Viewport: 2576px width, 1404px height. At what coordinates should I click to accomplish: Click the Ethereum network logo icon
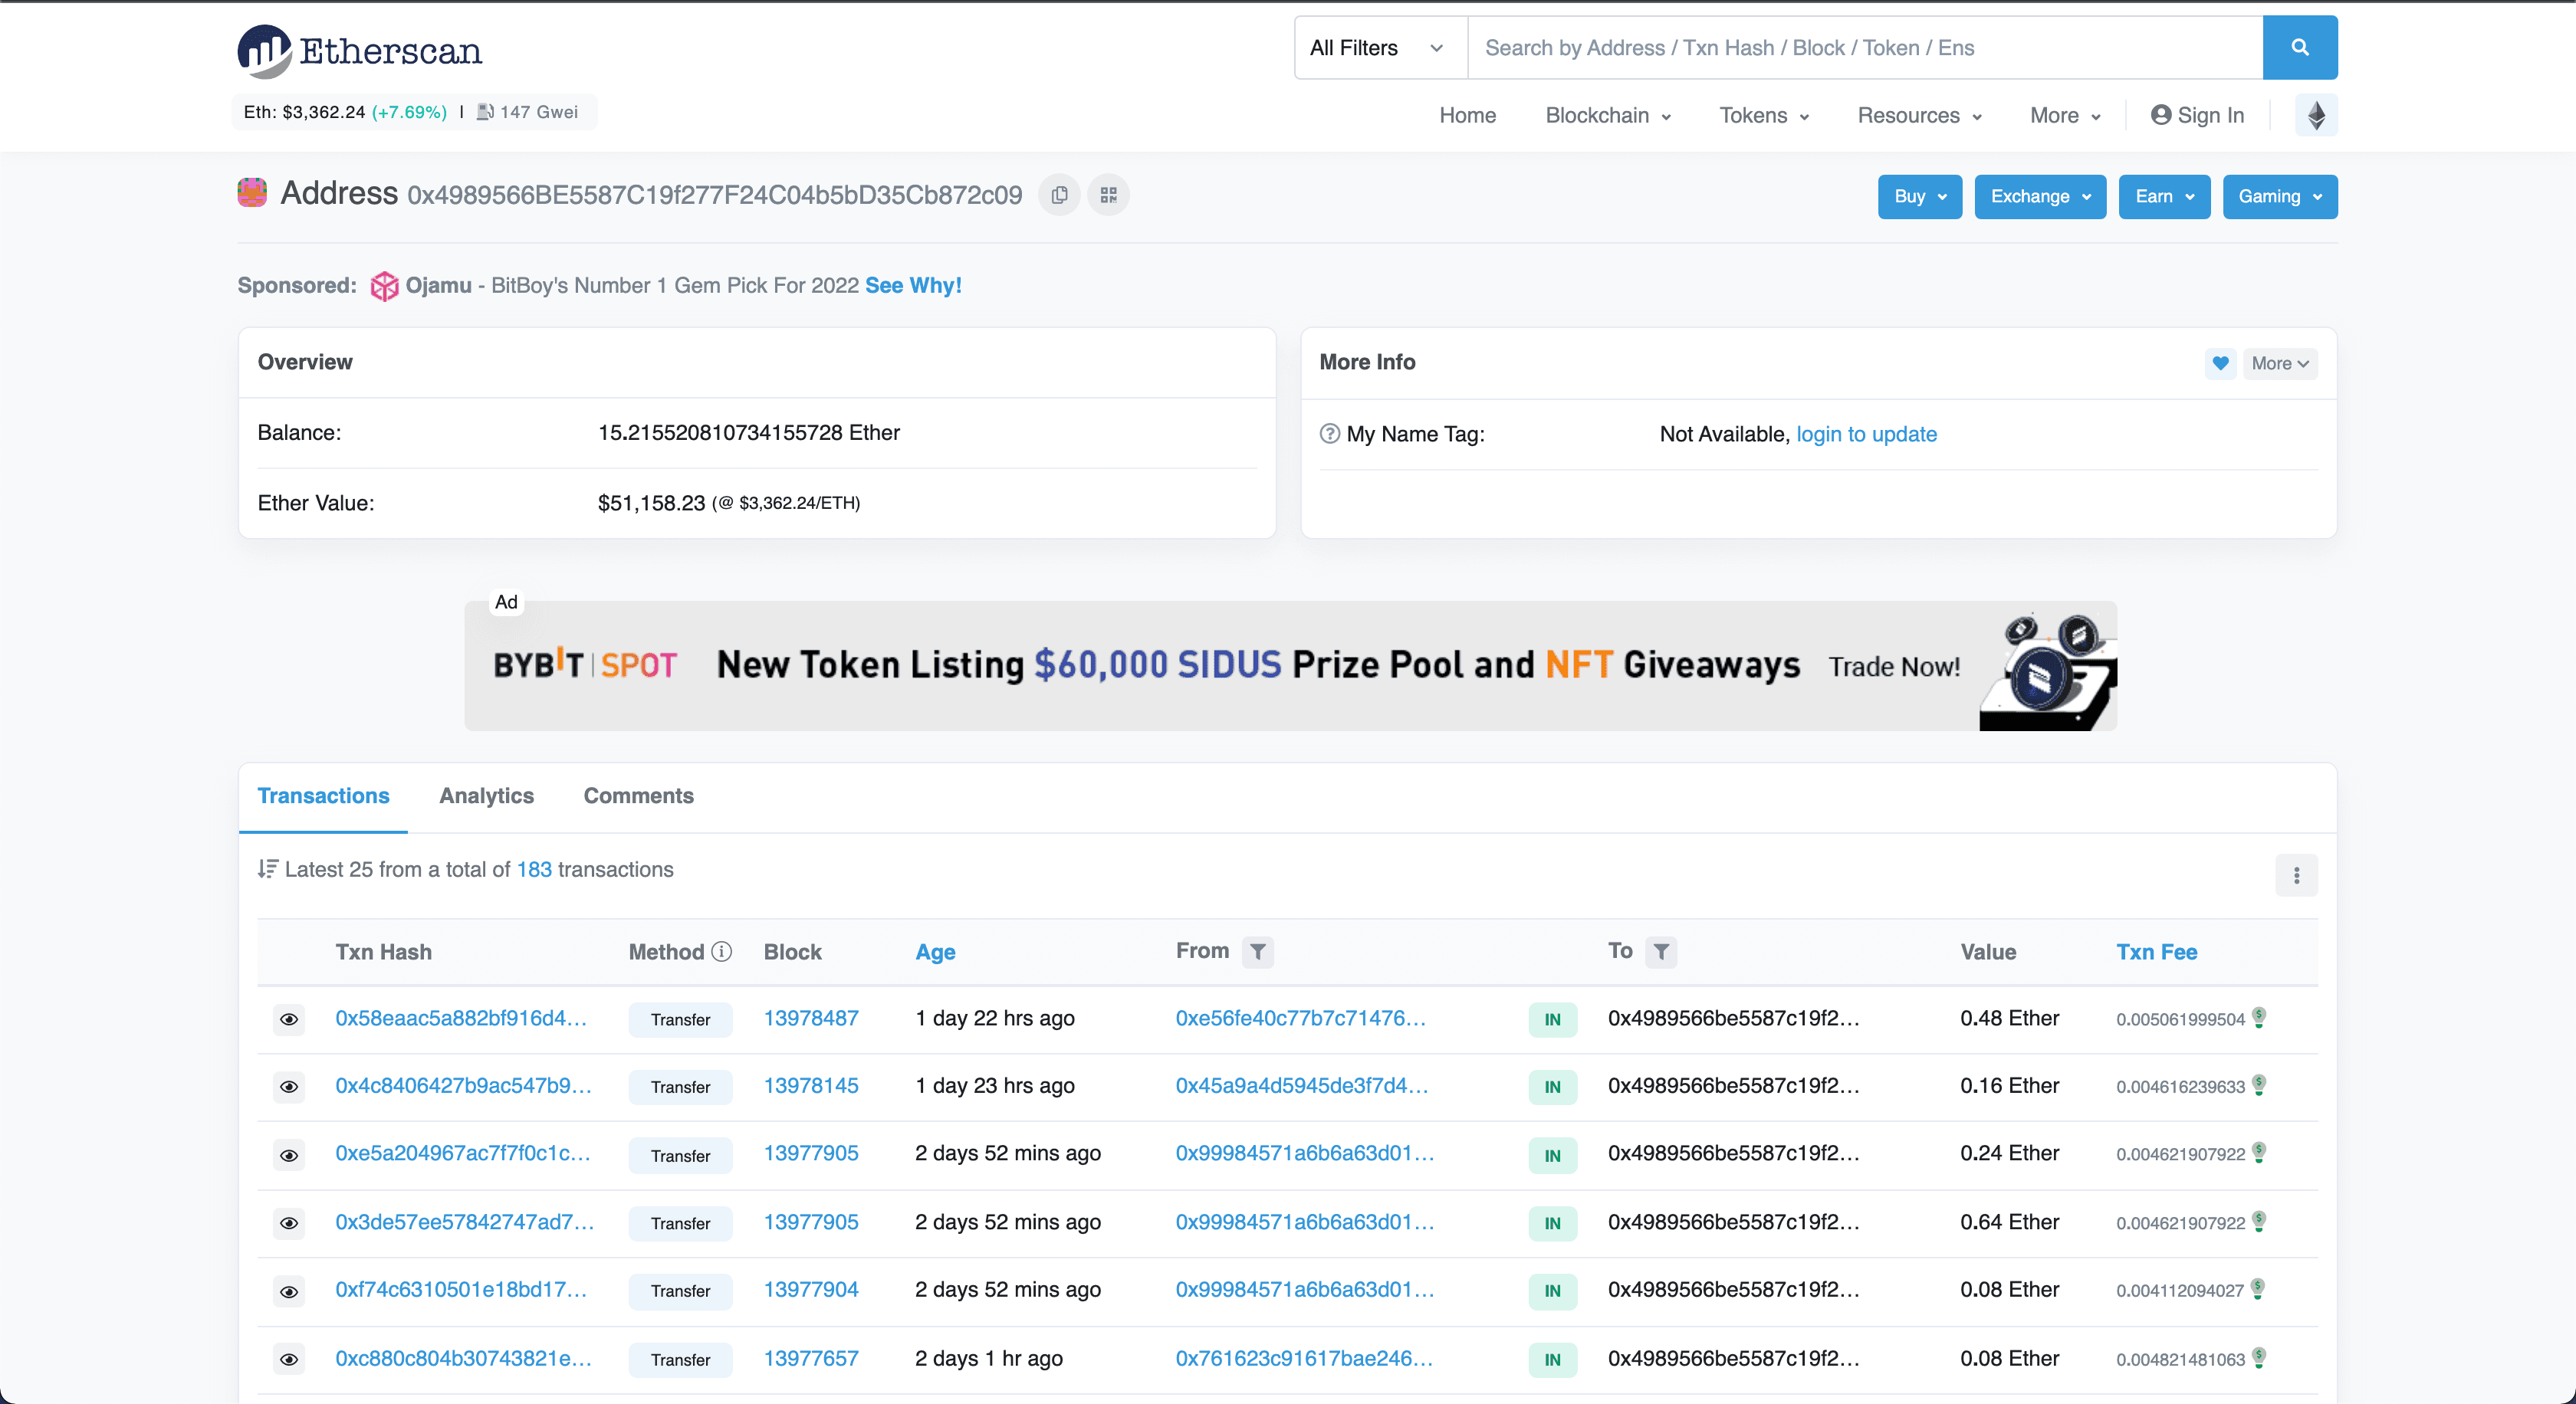pyautogui.click(x=2315, y=116)
